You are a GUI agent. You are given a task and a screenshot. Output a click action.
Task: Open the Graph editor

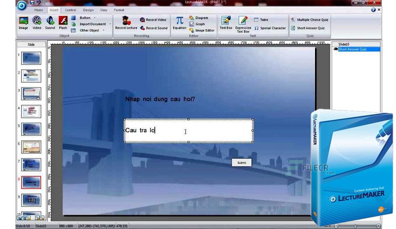point(197,24)
